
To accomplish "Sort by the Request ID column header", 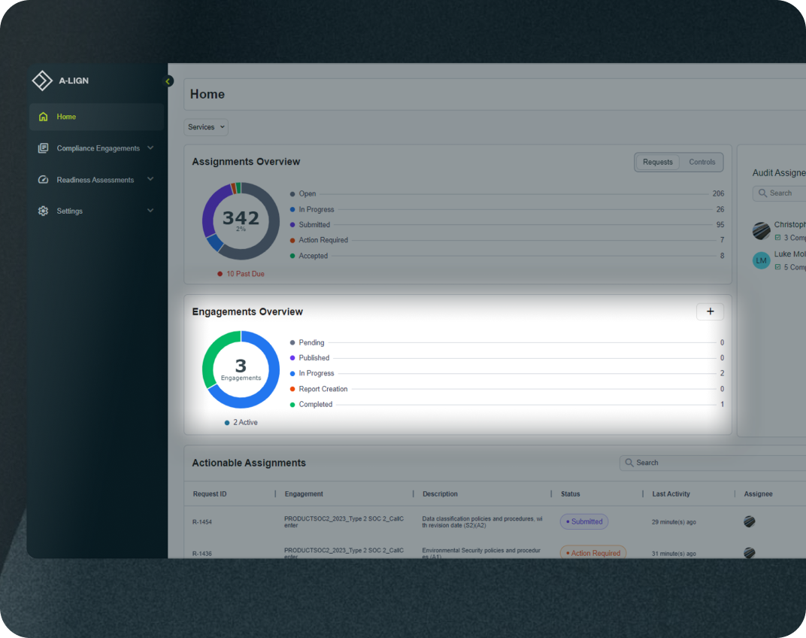I will click(210, 494).
